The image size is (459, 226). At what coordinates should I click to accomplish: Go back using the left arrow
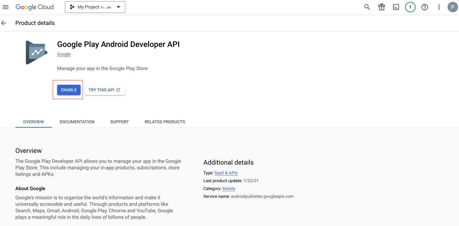click(x=4, y=23)
